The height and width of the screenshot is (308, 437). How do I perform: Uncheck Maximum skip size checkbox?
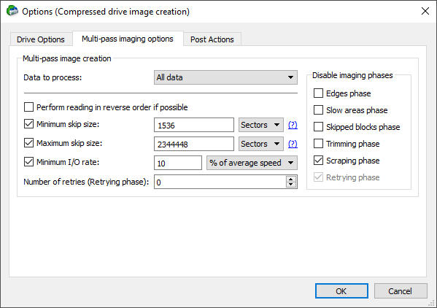28,143
